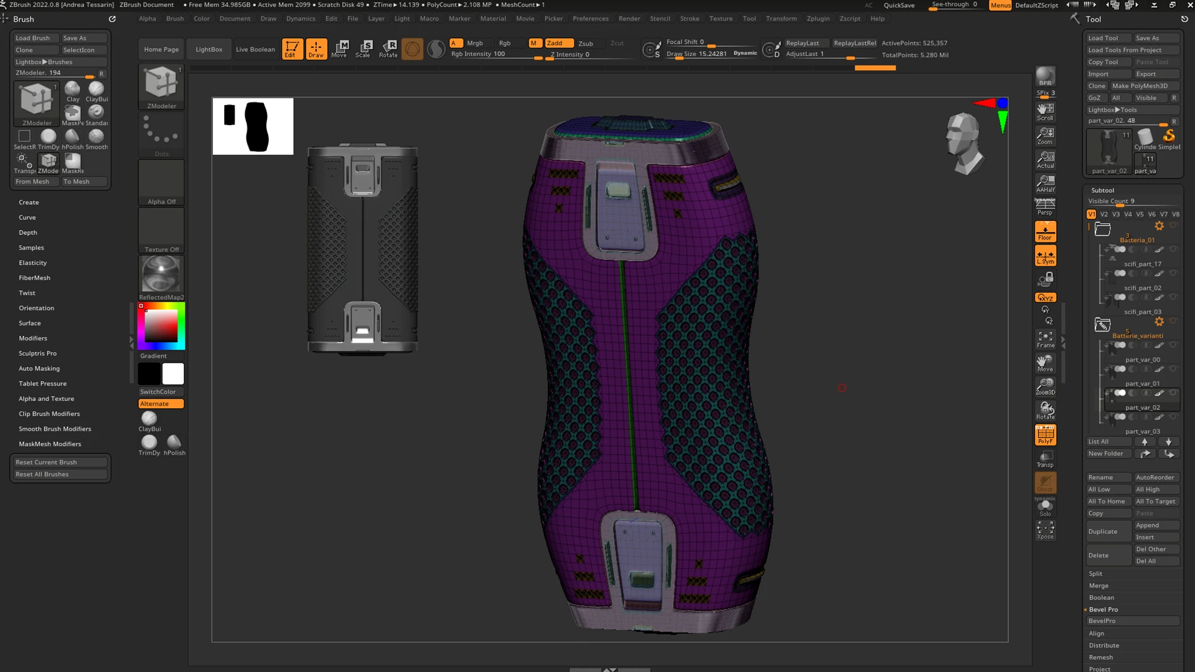The image size is (1195, 672).
Task: Select the Zoom canvas icon
Action: pos(1045,136)
